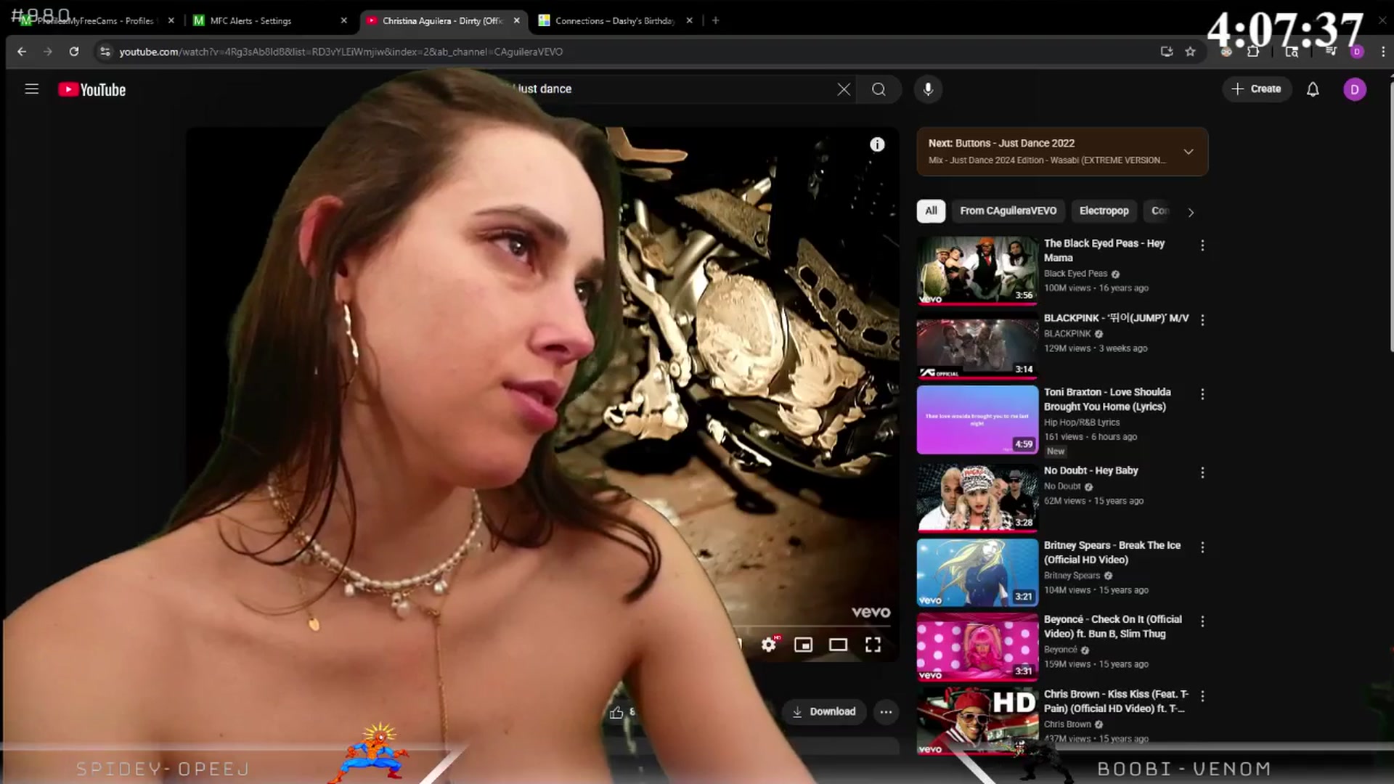Like the video with the thumbs-up icon
This screenshot has width=1394, height=784.
[616, 712]
